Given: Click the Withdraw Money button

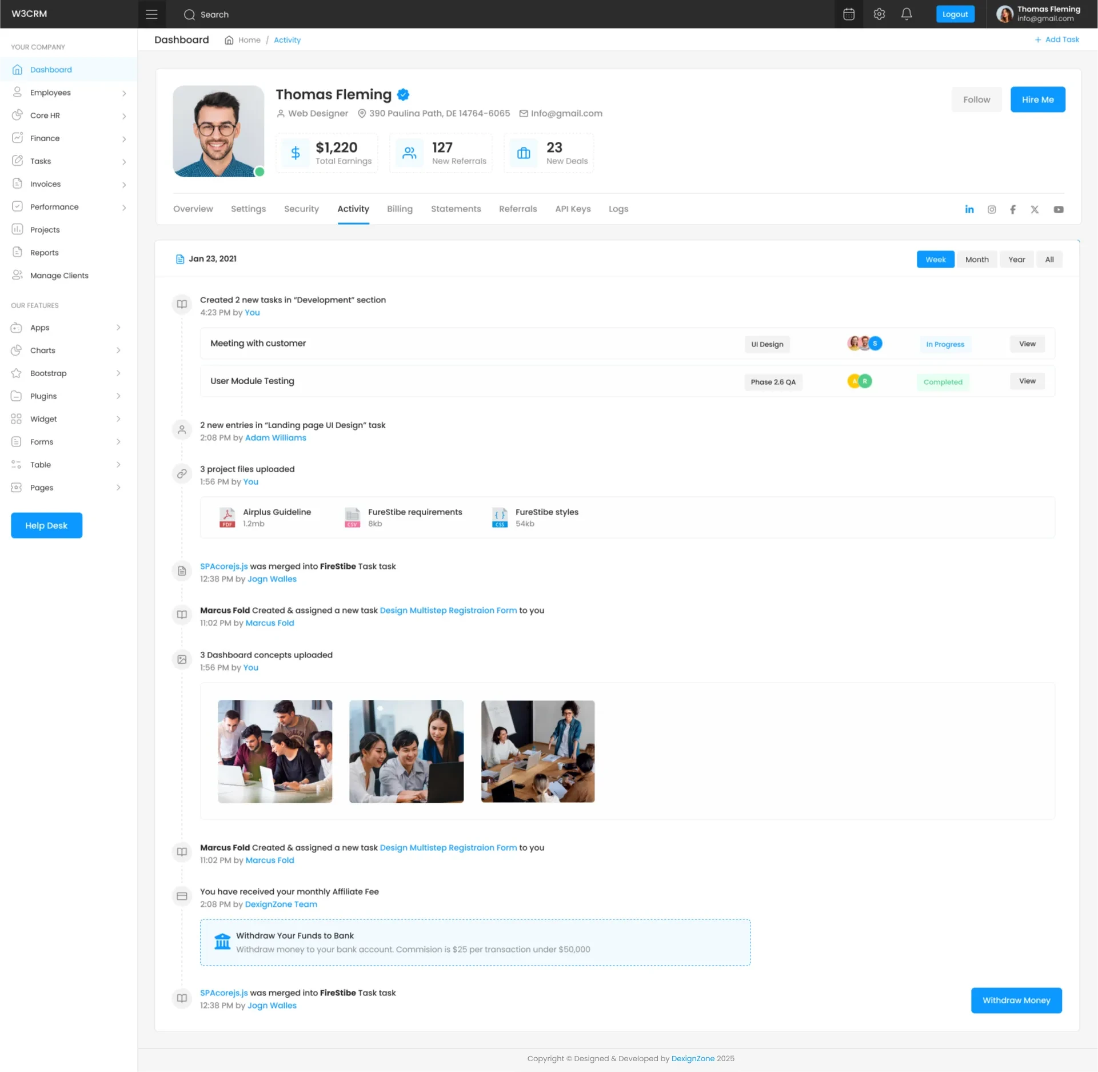Looking at the screenshot, I should pos(1016,1001).
